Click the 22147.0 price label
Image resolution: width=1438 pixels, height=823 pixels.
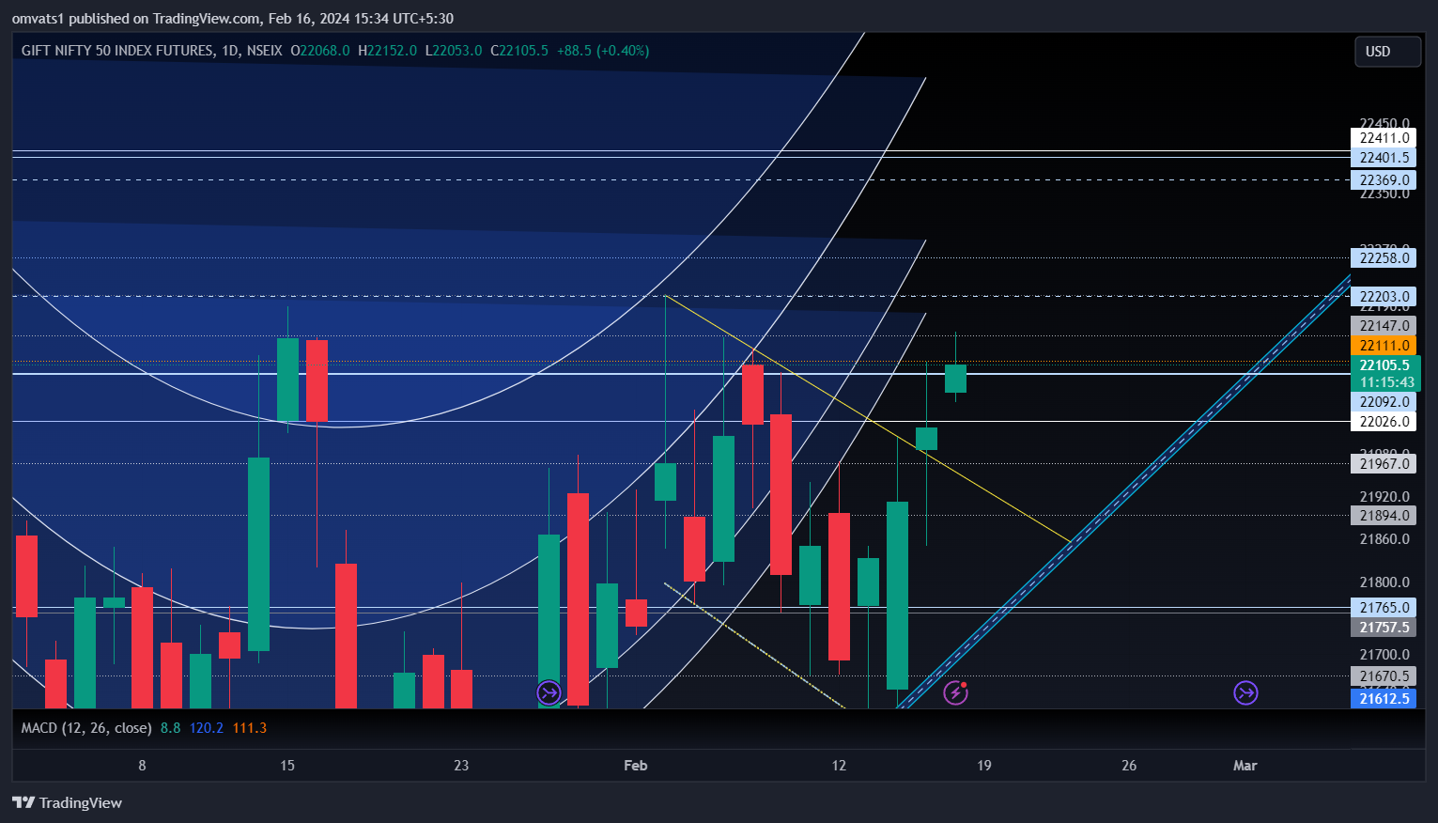point(1384,326)
